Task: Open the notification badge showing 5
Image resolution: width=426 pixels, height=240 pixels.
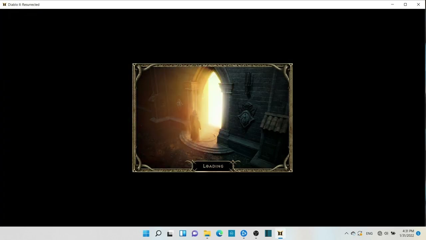Action: pyautogui.click(x=418, y=234)
